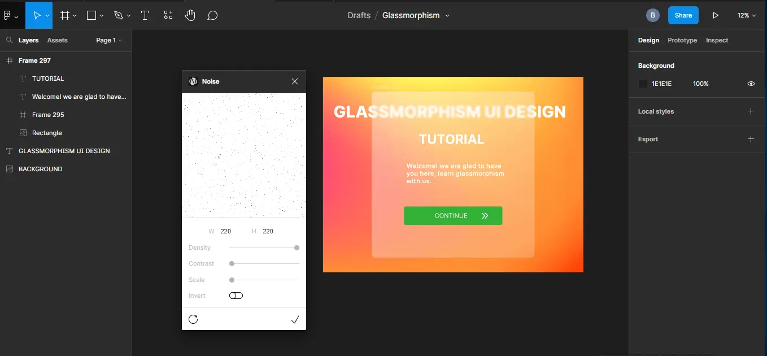Select the Rectangle shape tool
This screenshot has height=356, width=767.
click(91, 15)
